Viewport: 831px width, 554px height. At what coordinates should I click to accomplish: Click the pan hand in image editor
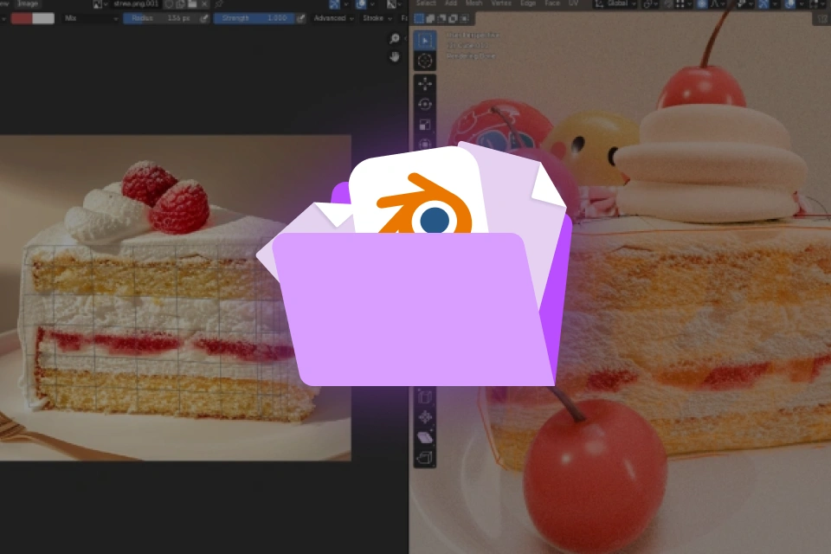[x=395, y=56]
